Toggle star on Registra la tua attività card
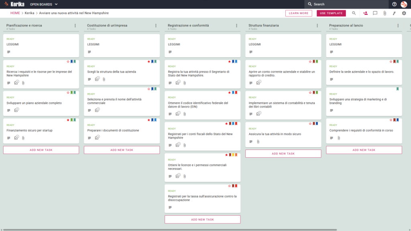 [229, 61]
